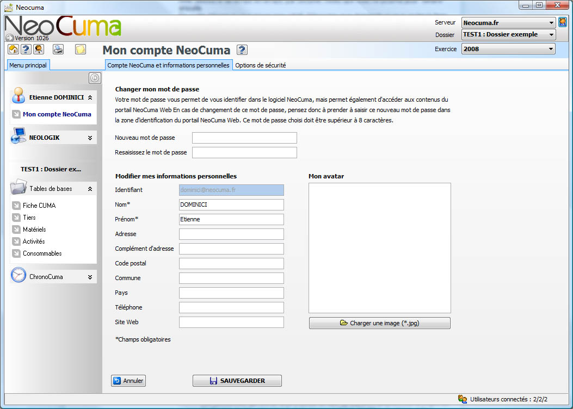Click arrow icon beside Matériels
The width and height of the screenshot is (573, 409).
(16, 230)
